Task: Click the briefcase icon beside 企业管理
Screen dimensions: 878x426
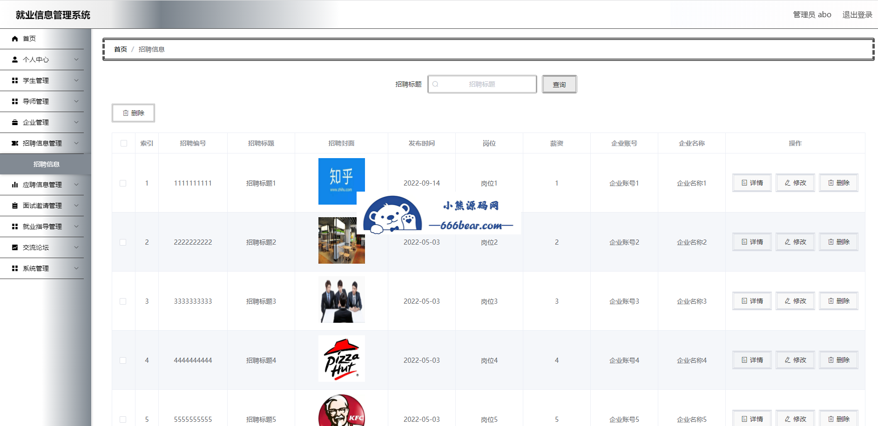Action: pos(15,122)
